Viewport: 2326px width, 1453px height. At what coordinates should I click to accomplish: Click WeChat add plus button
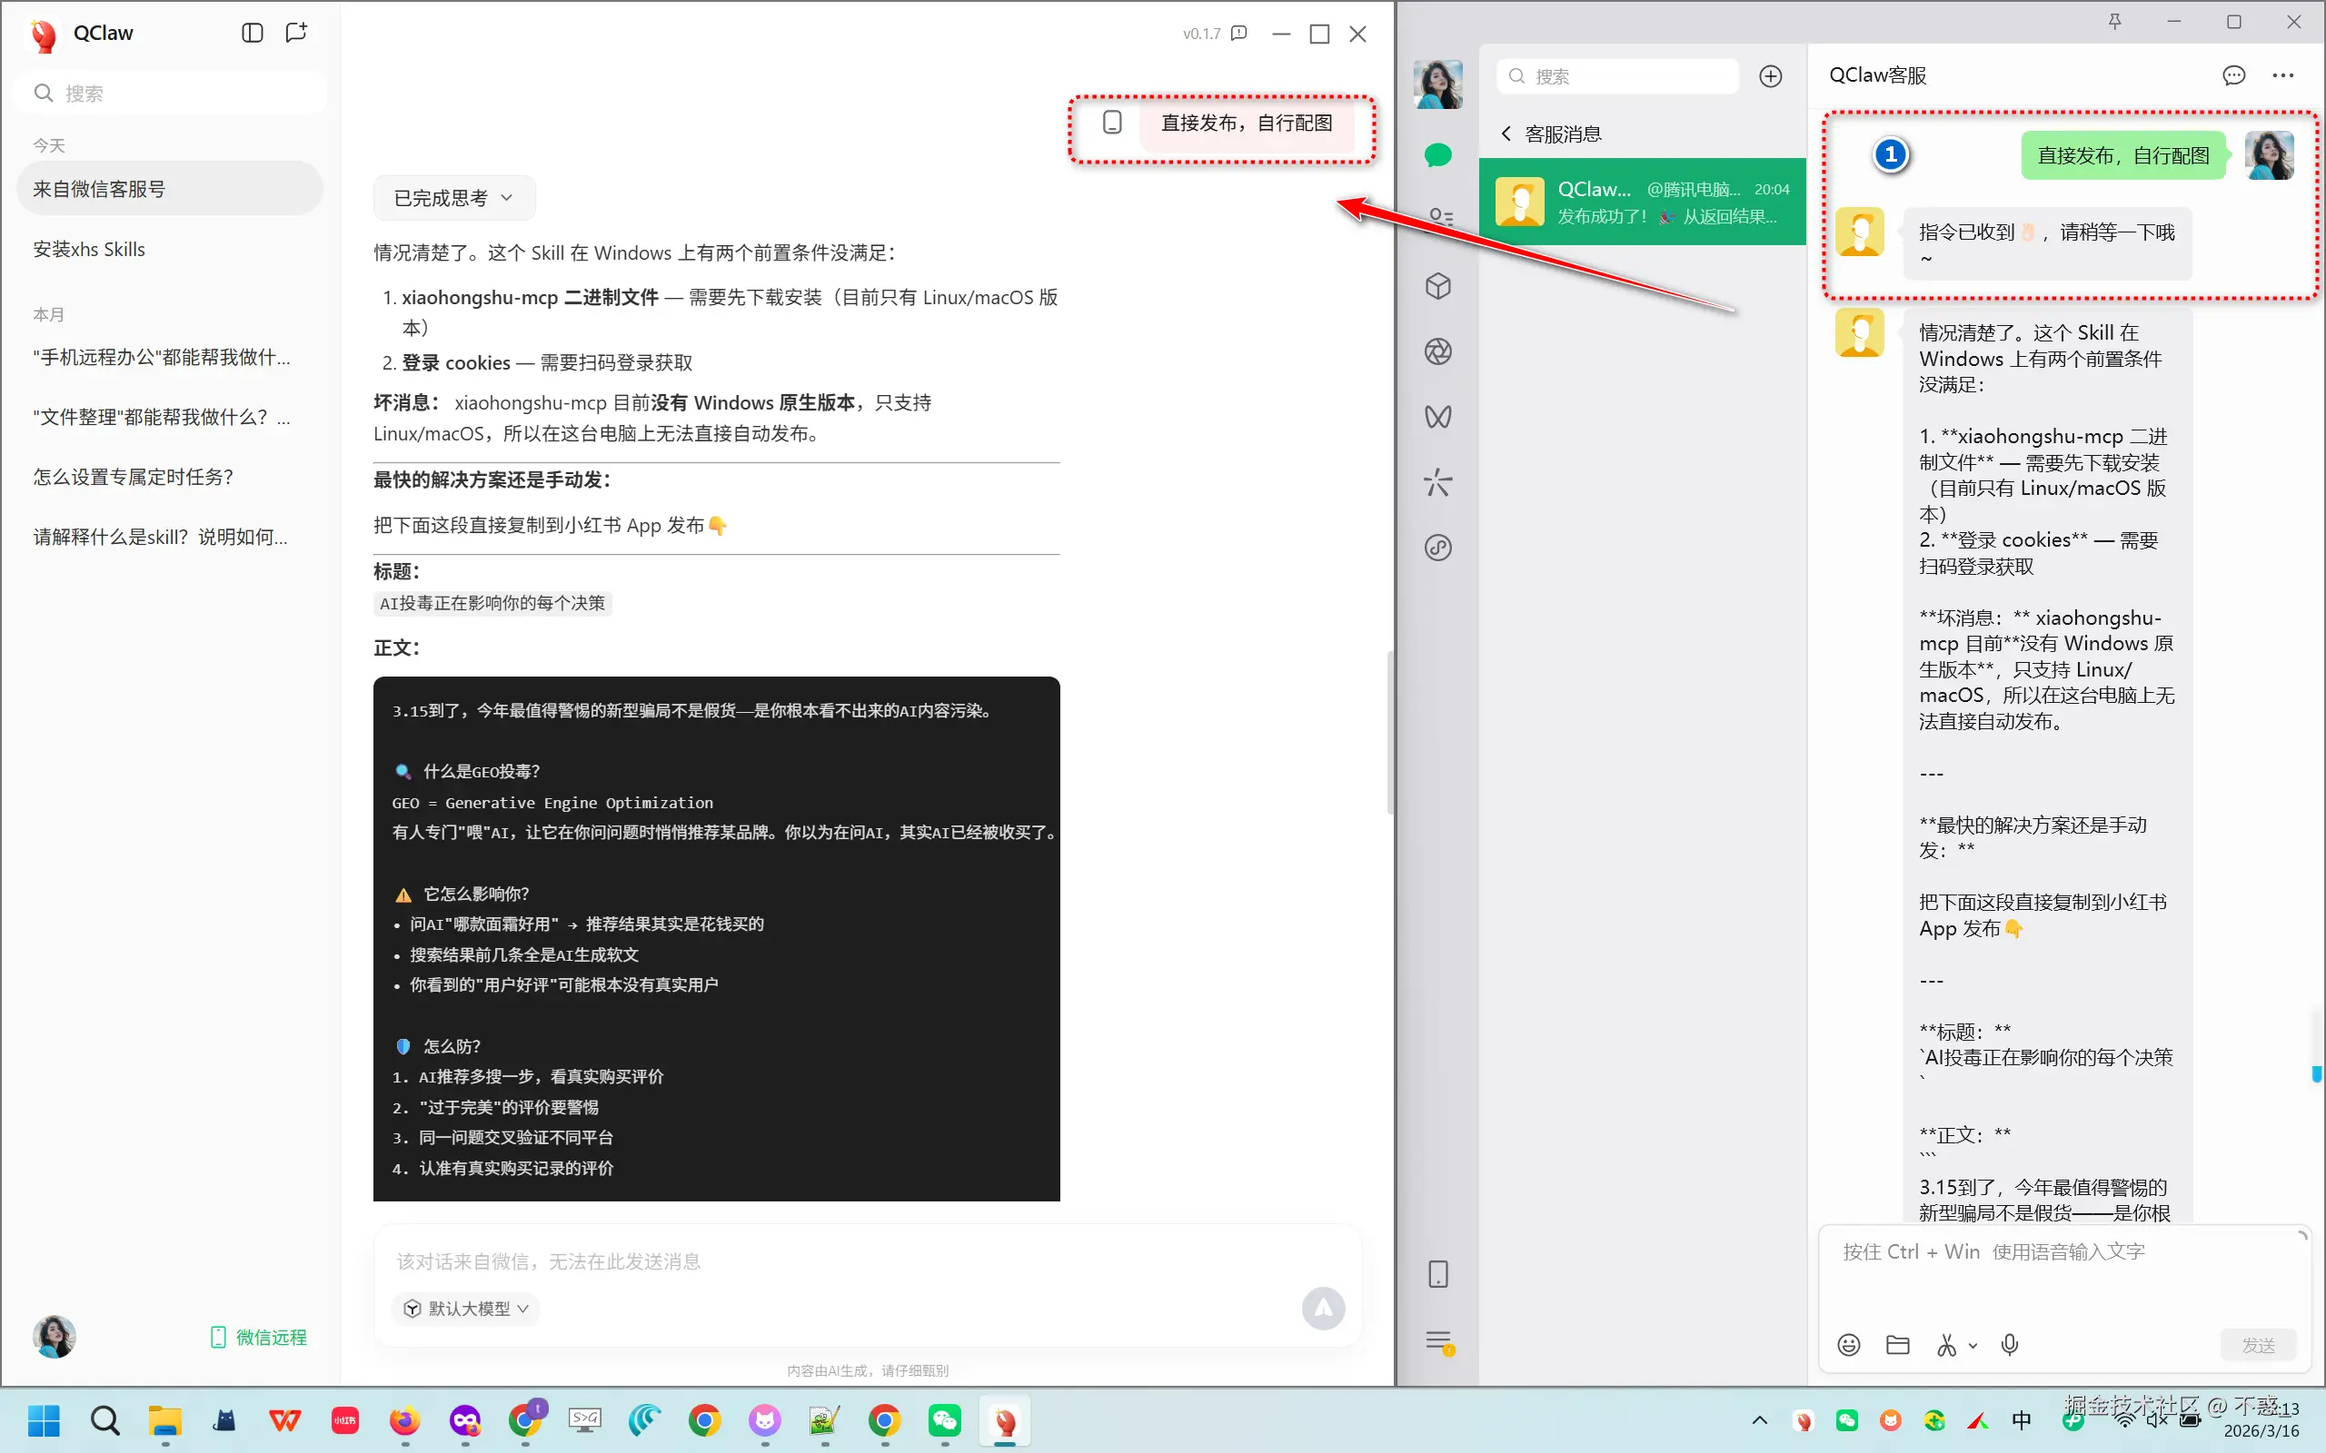[x=1771, y=76]
